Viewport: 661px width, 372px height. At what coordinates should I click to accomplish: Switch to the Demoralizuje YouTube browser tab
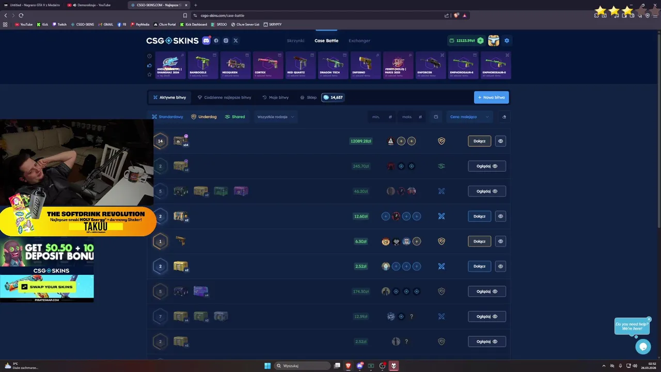[x=95, y=5]
